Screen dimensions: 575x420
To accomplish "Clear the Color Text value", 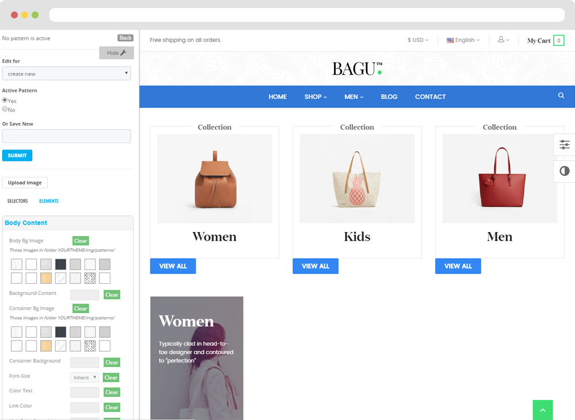I will point(112,392).
